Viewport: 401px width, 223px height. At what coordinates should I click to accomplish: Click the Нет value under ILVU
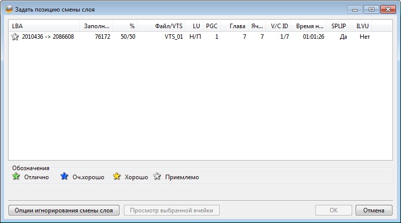(365, 37)
